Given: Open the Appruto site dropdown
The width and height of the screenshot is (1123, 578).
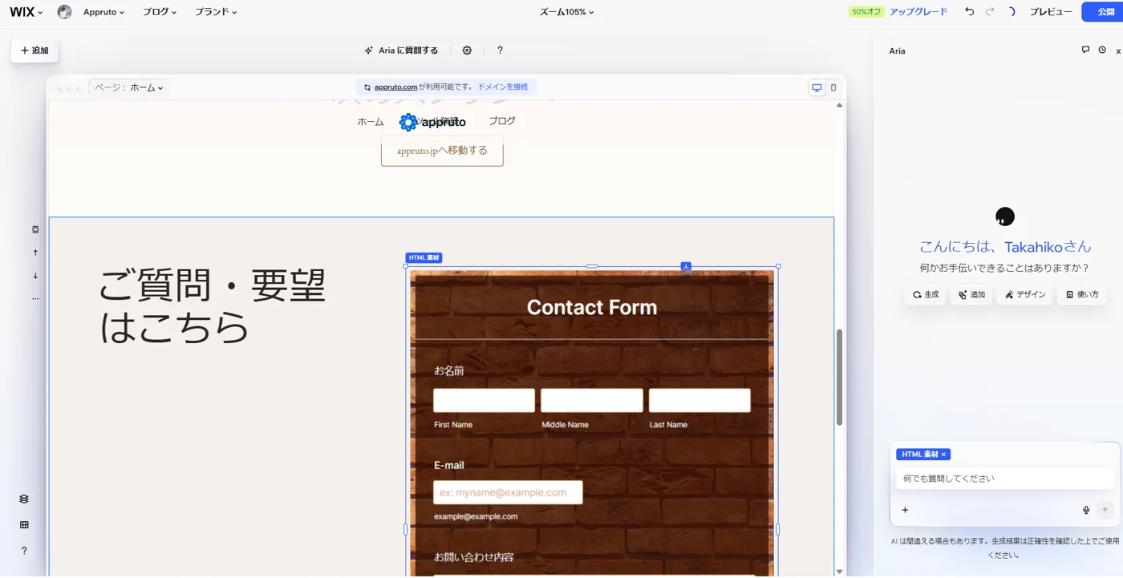Looking at the screenshot, I should coord(104,12).
